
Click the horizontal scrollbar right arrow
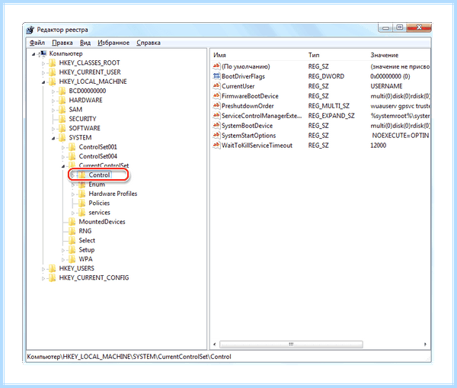tap(425, 345)
